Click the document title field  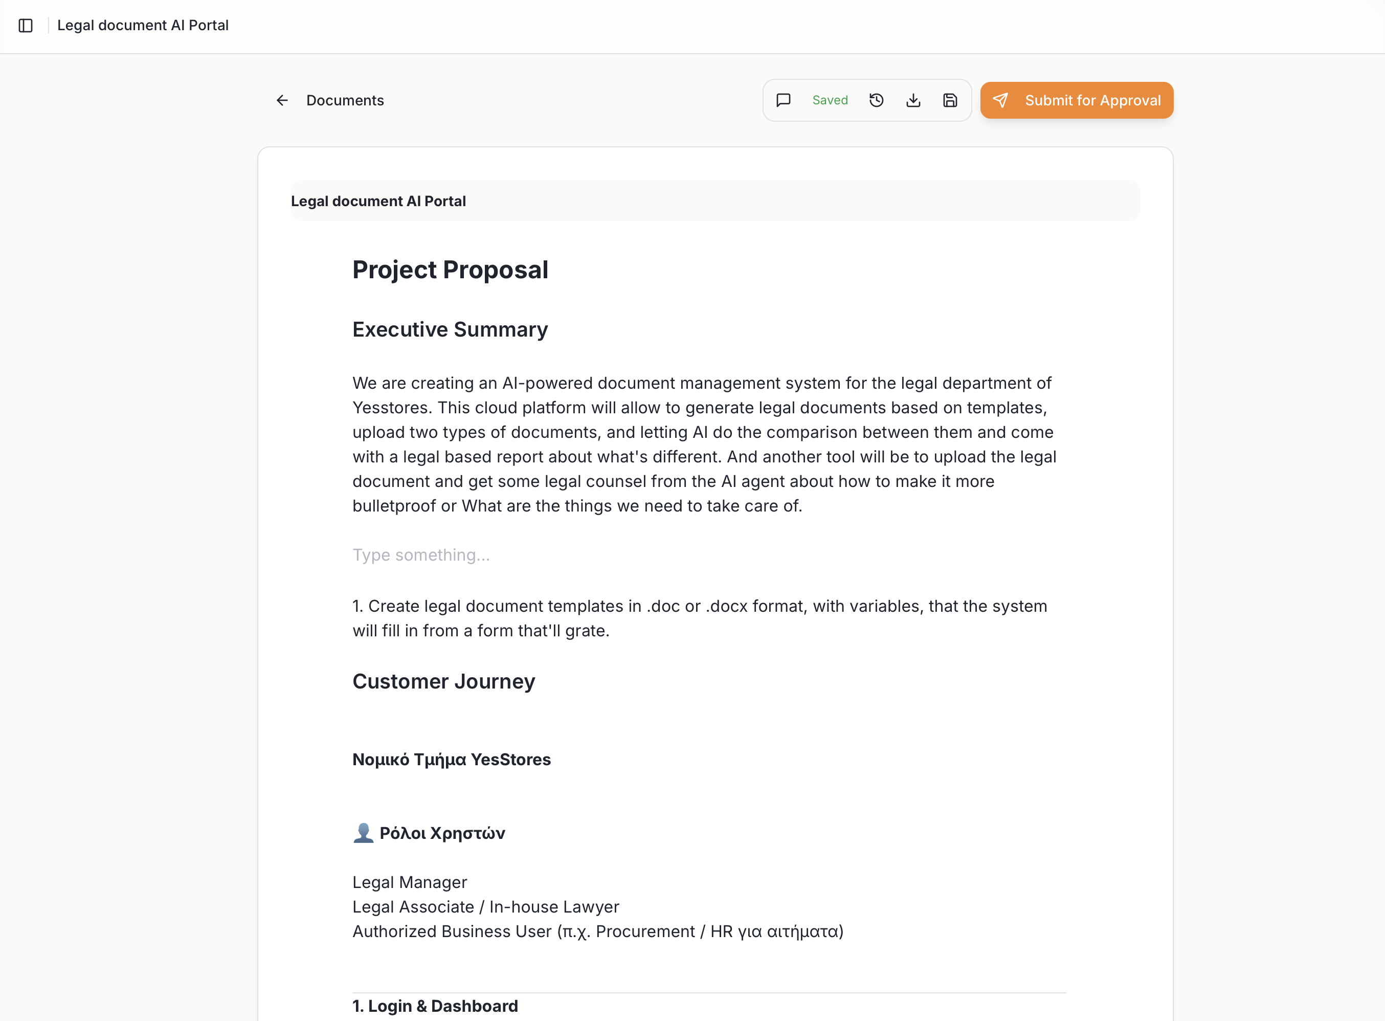[714, 201]
